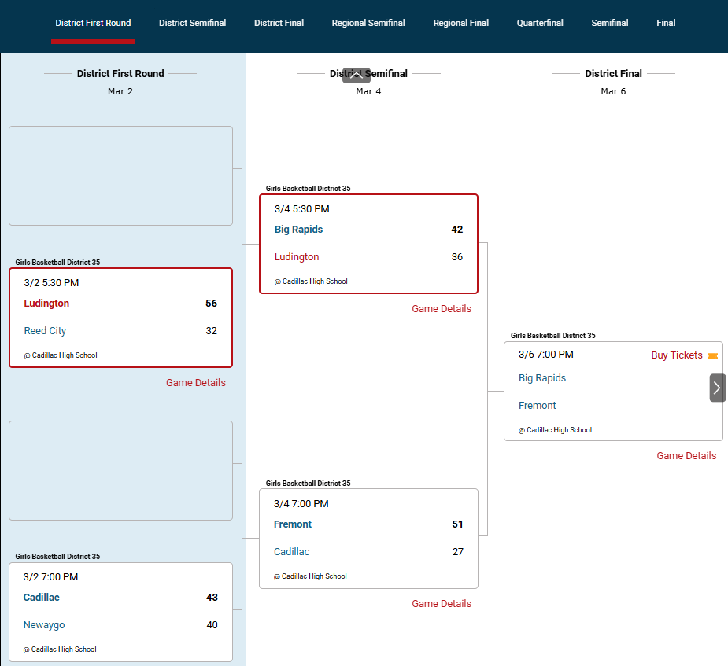Click Fremont in the District Final game
The image size is (728, 666).
(537, 406)
